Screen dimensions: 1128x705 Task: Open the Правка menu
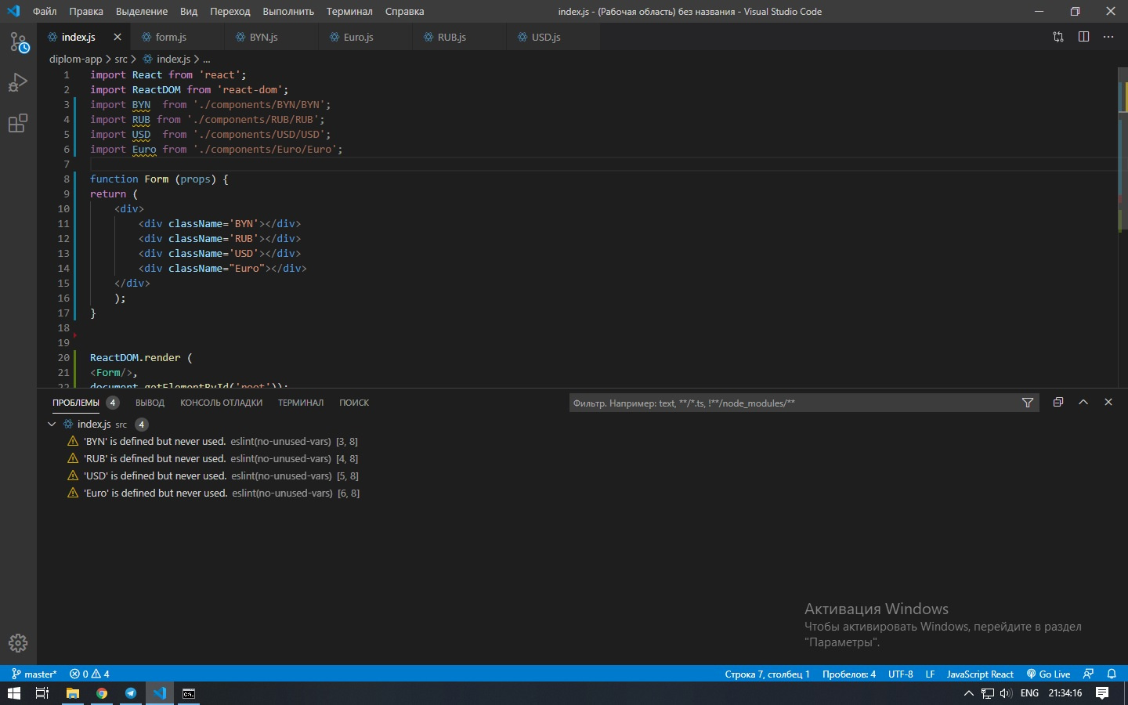(86, 11)
